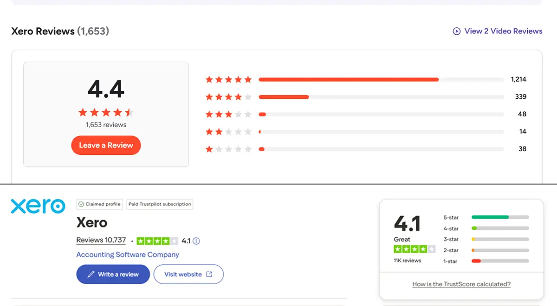Click the Leave a Review button
This screenshot has width=557, height=306.
pyautogui.click(x=106, y=145)
